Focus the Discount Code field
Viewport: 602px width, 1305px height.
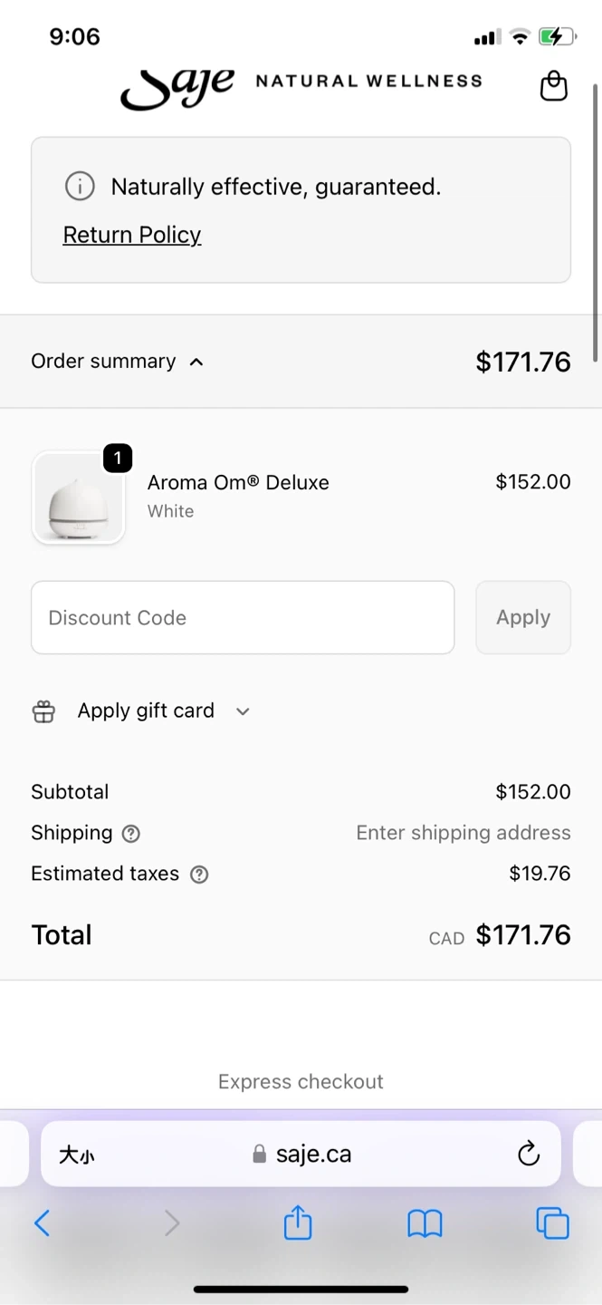pyautogui.click(x=243, y=617)
